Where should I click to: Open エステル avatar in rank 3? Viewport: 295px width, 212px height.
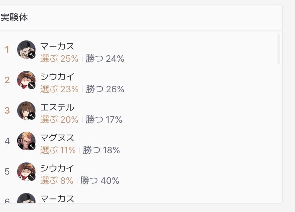pyautogui.click(x=26, y=111)
